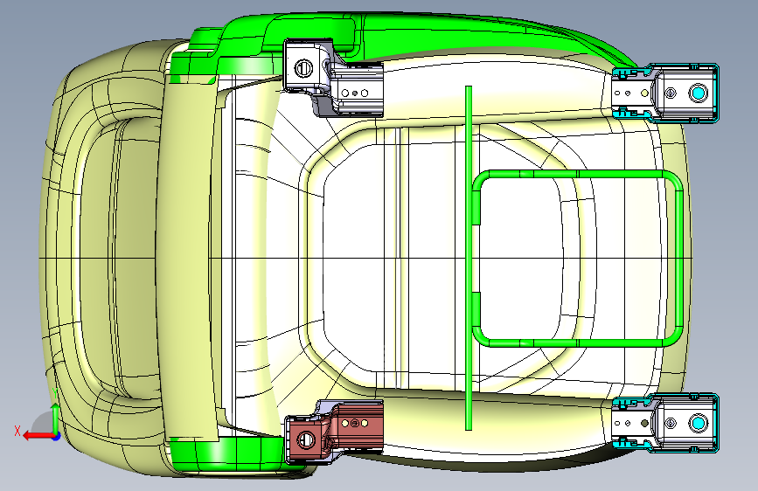Viewport: 758px width, 491px height.
Task: Click the blue Z axis dot on the triad
Action: tap(57, 436)
